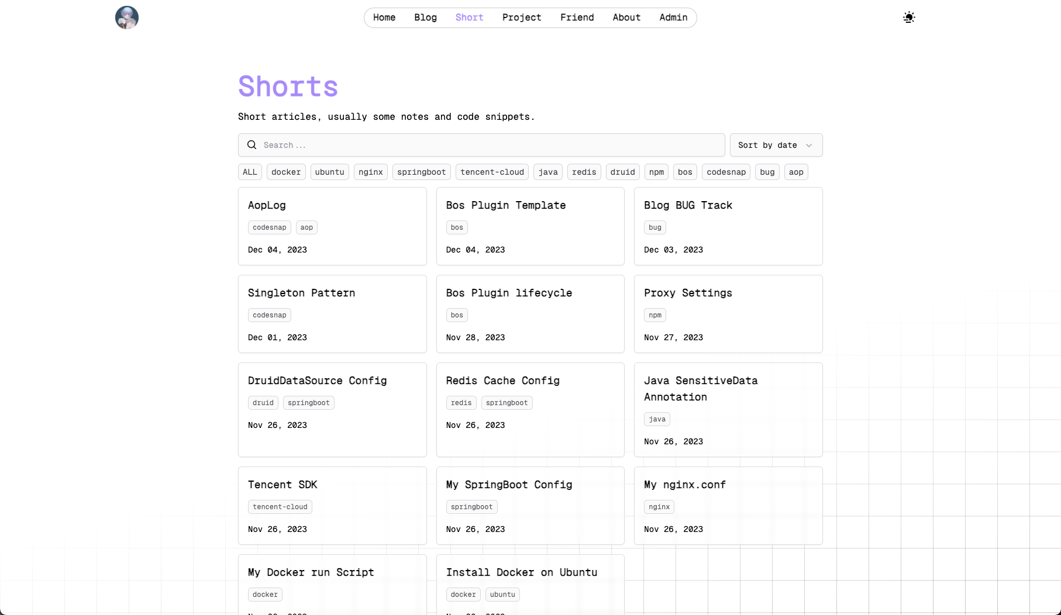Click the tencent-cloud tag on Tencent SDK card

pos(280,507)
